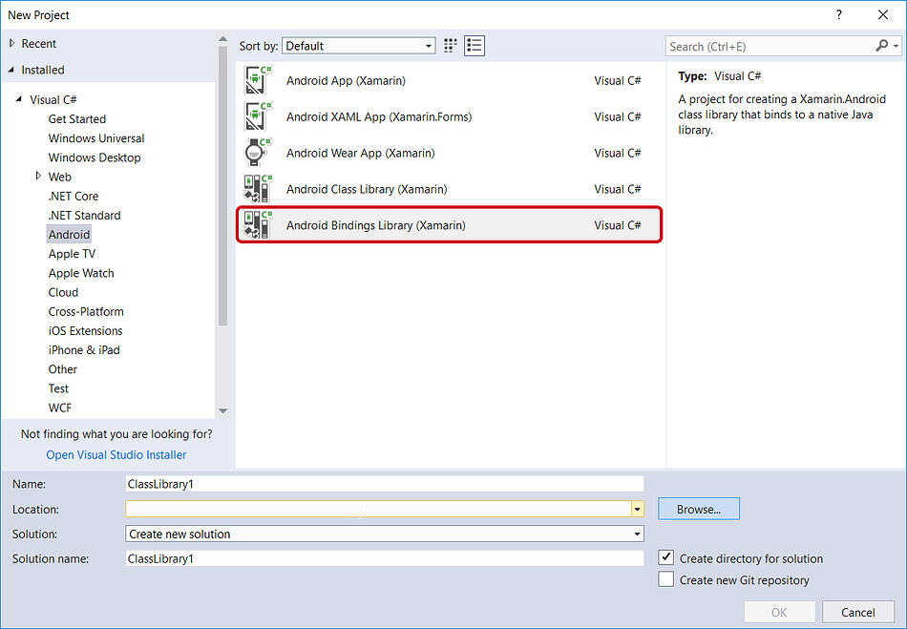Select the Android Bindings Library template icon

tap(258, 225)
